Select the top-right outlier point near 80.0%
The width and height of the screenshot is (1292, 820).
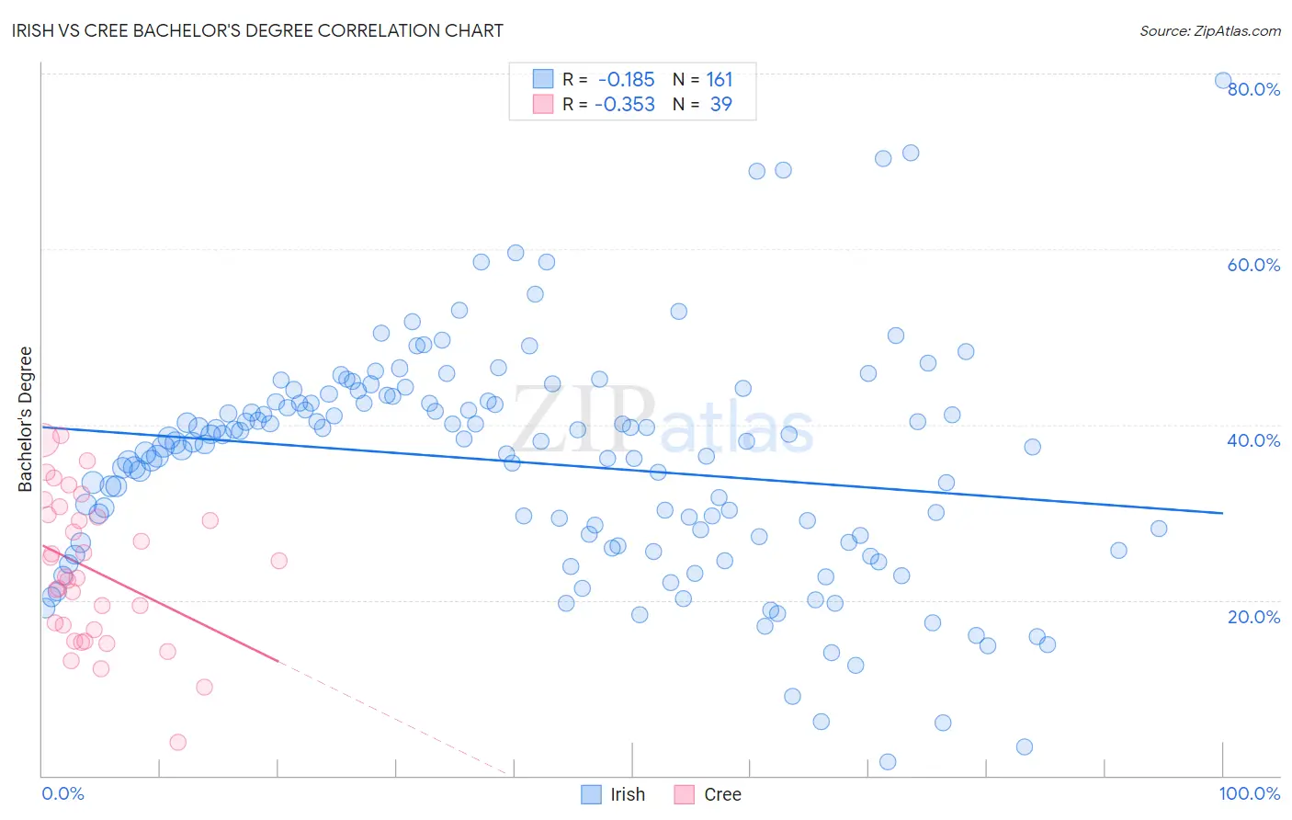click(x=1223, y=80)
